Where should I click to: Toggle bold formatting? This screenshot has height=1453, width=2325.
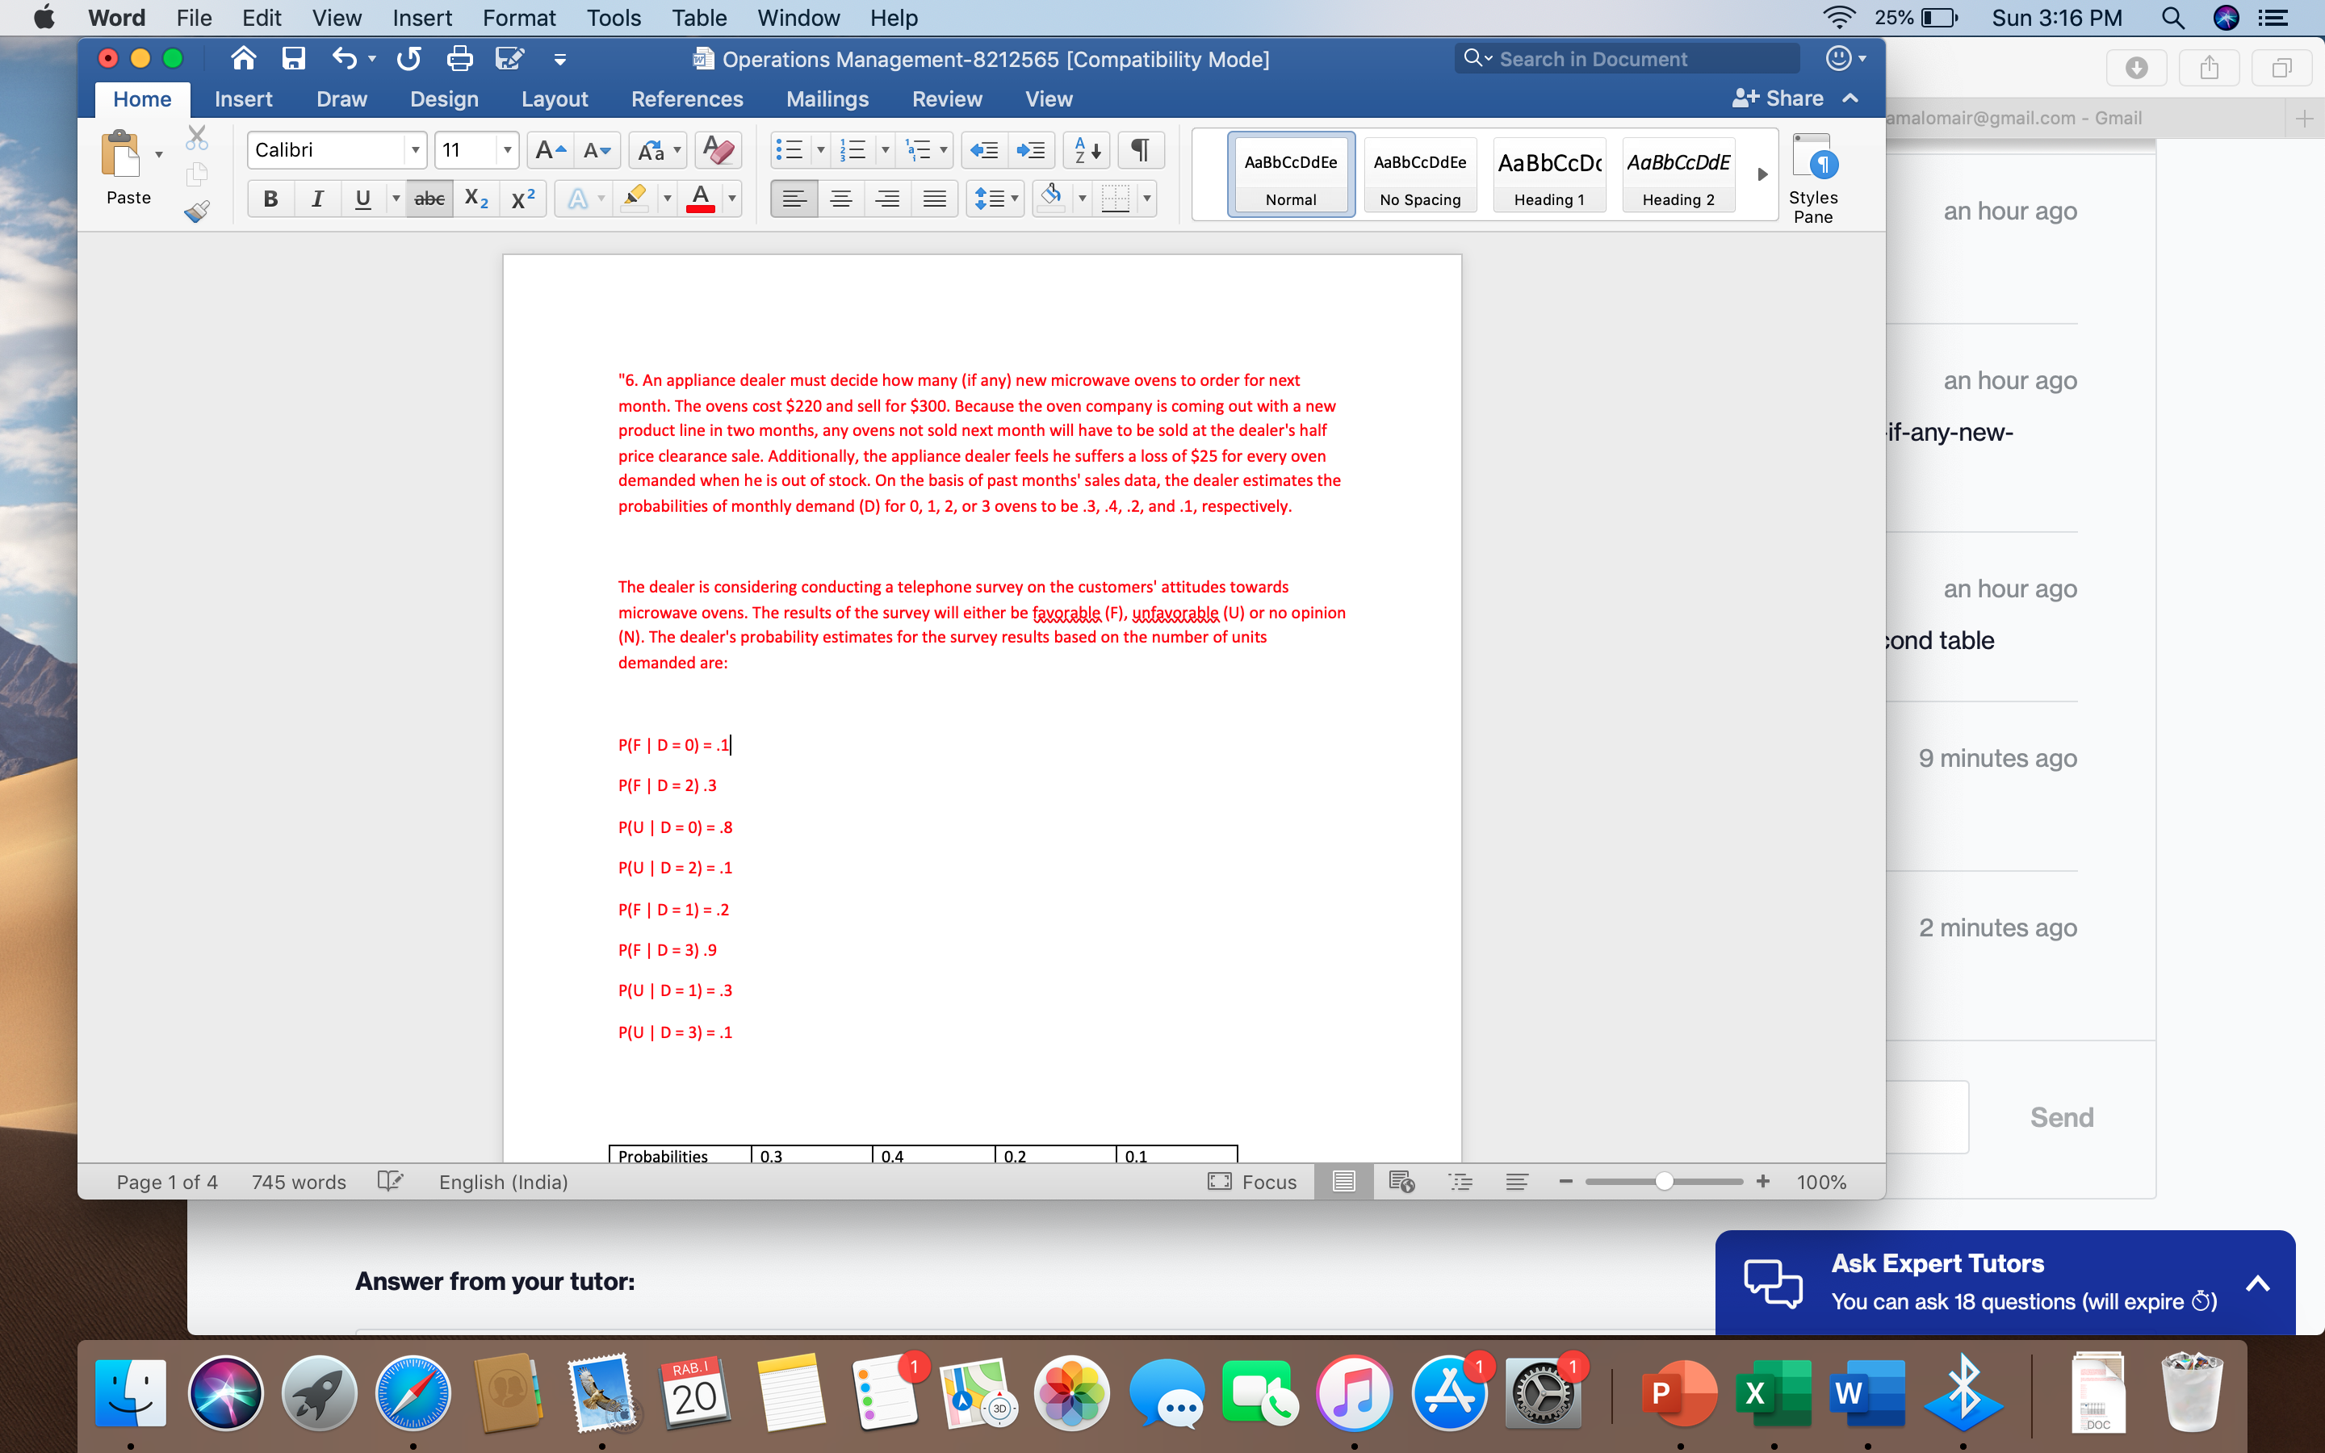[x=270, y=198]
